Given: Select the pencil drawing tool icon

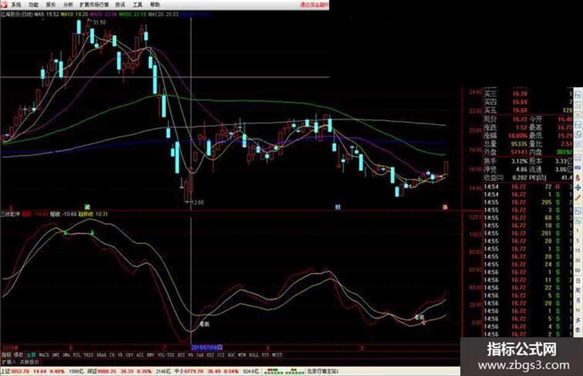Looking at the screenshot, I should tap(578, 198).
